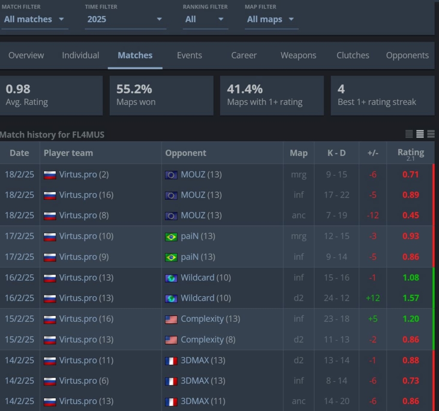Viewport: 439px width, 411px height.
Task: Open the Ranking Filter dropdown showing All
Action: click(205, 19)
